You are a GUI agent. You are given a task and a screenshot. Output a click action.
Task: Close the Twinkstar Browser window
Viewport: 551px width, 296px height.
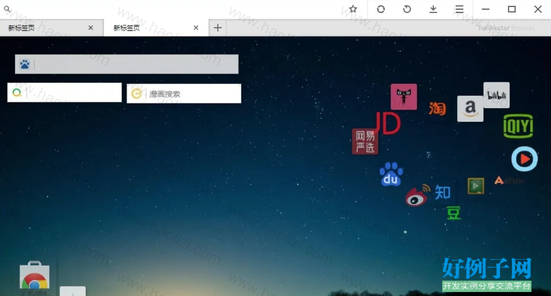click(x=538, y=9)
